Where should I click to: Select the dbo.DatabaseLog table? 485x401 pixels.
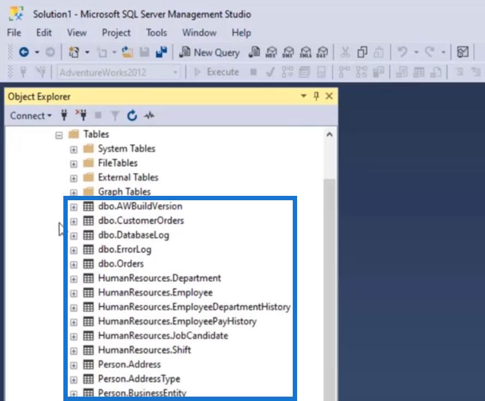tap(134, 235)
